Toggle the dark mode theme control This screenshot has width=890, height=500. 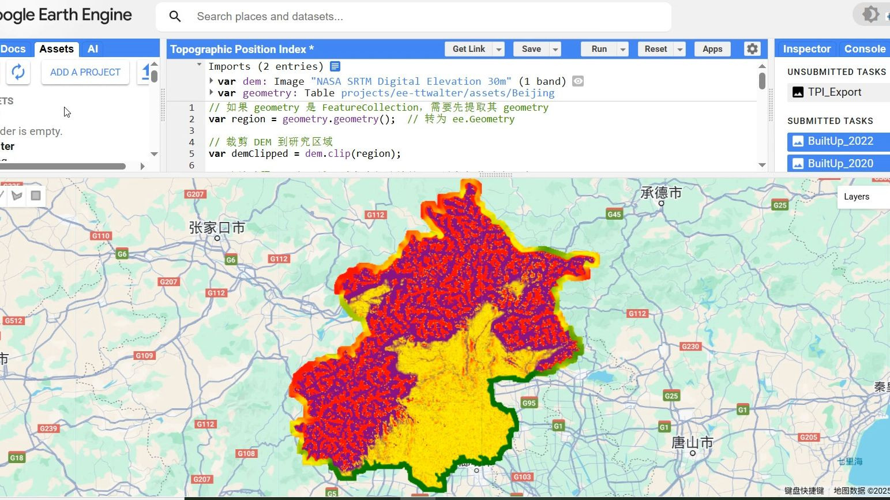pyautogui.click(x=870, y=13)
